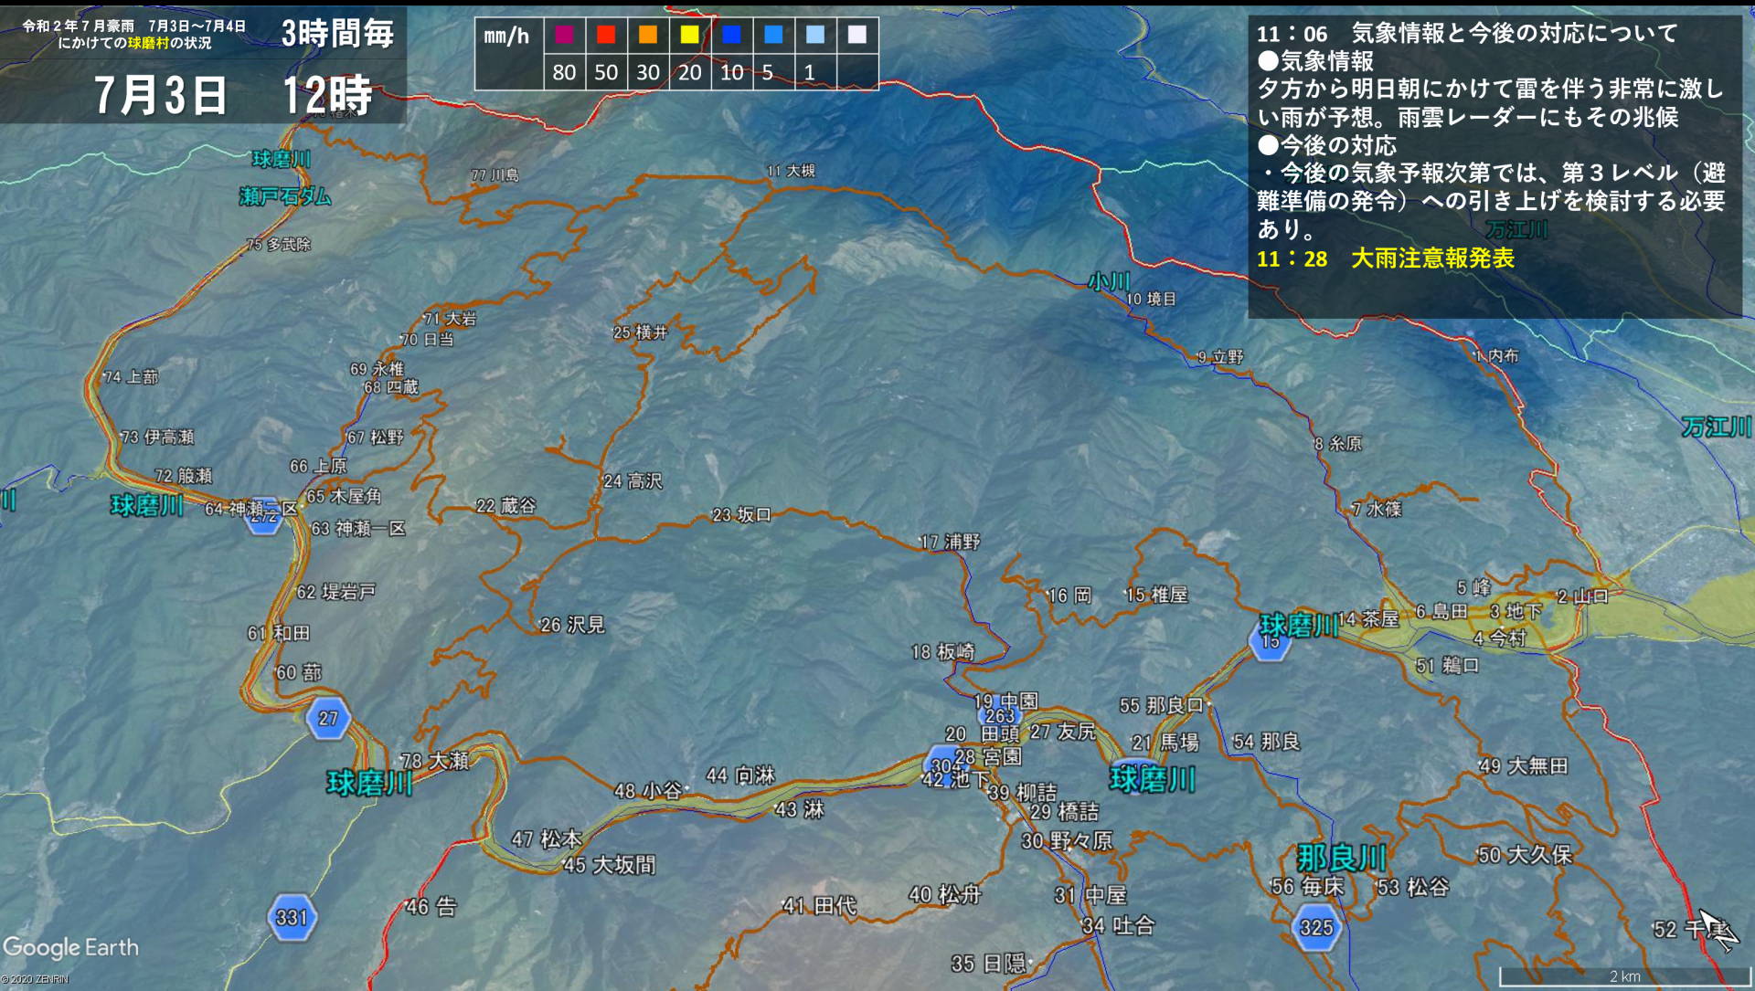Screen dimensions: 1755x991
Task: Click the 50 大久保 place label
Action: [x=1525, y=855]
